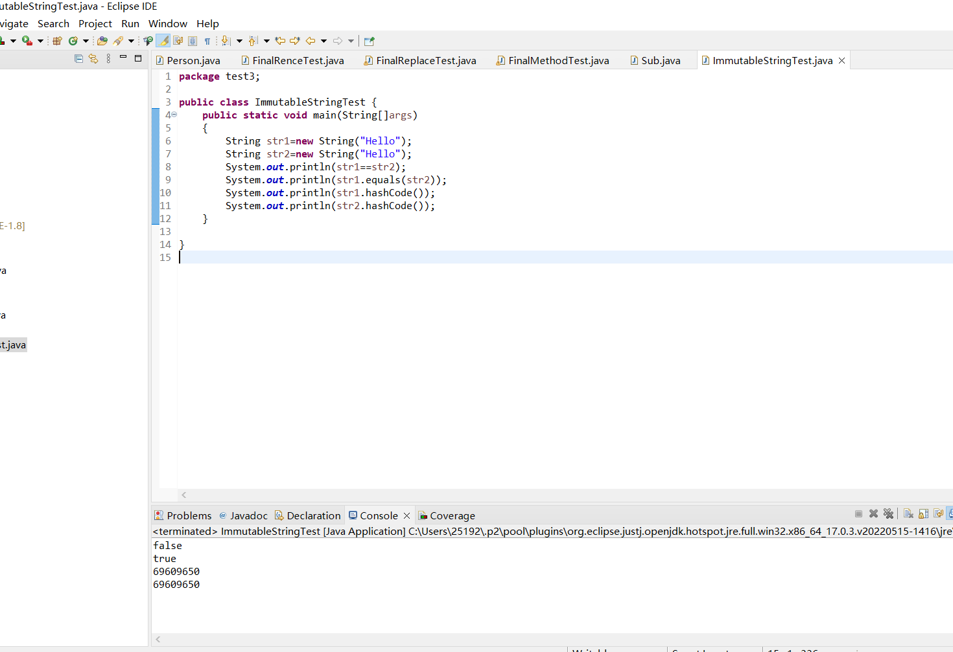Open the Run menu
The width and height of the screenshot is (953, 652).
click(x=130, y=23)
